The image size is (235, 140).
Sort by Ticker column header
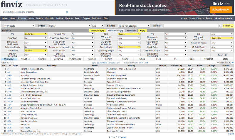pos(14,65)
